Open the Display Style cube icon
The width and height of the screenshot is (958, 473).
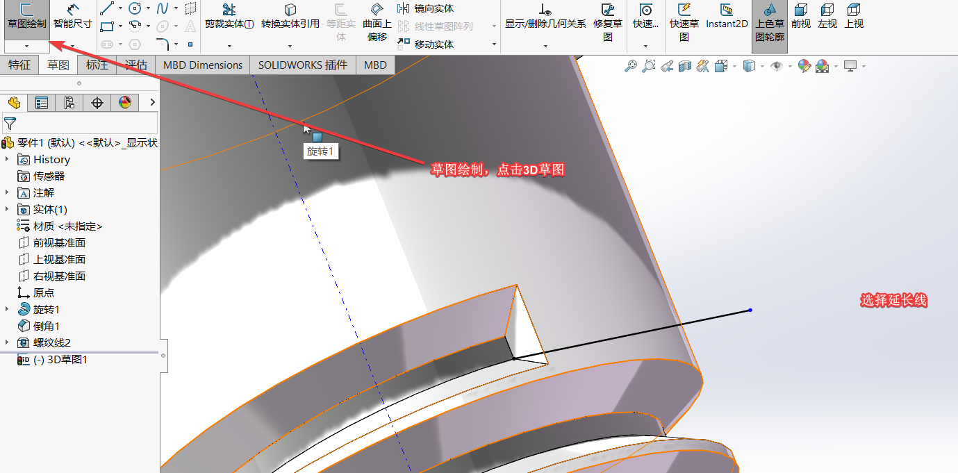(x=749, y=66)
